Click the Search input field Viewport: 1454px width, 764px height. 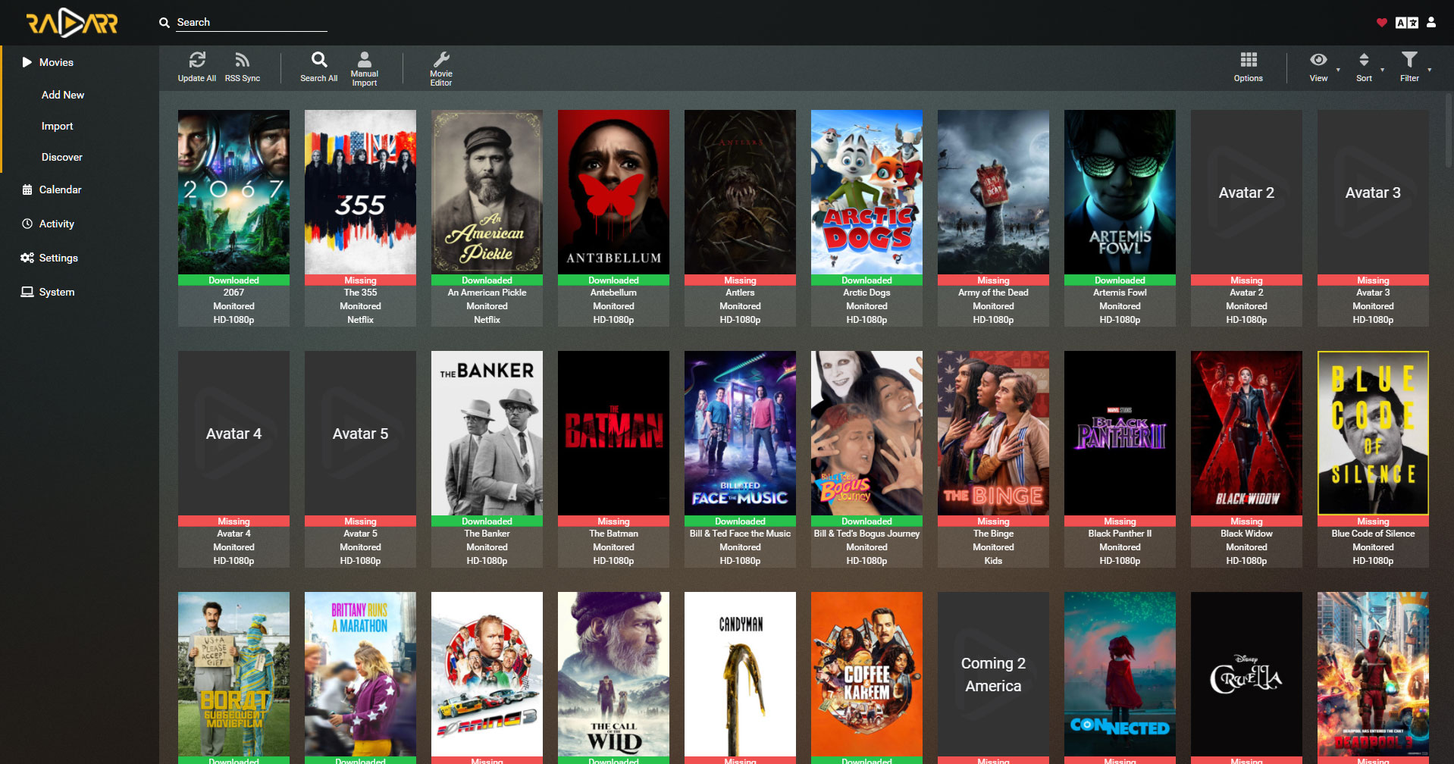point(250,23)
